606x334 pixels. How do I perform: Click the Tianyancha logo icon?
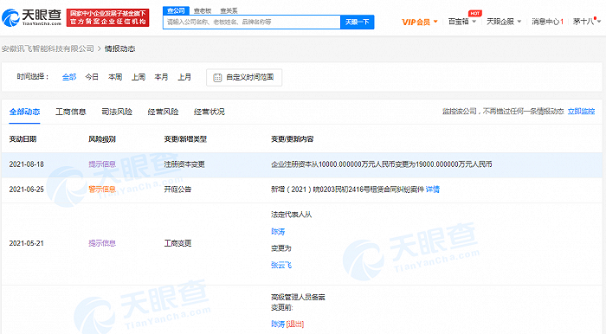pos(10,18)
